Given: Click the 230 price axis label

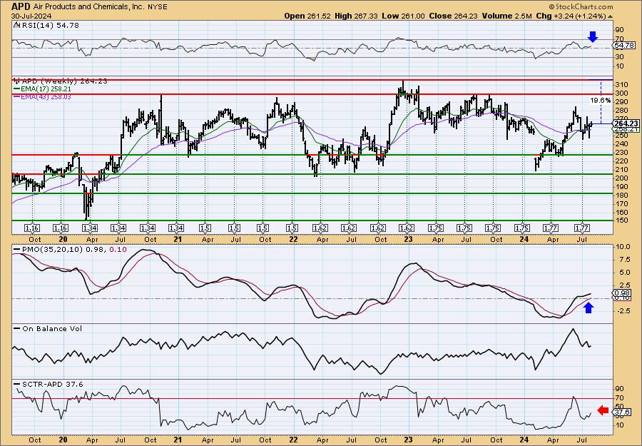Looking at the screenshot, I should coord(621,152).
